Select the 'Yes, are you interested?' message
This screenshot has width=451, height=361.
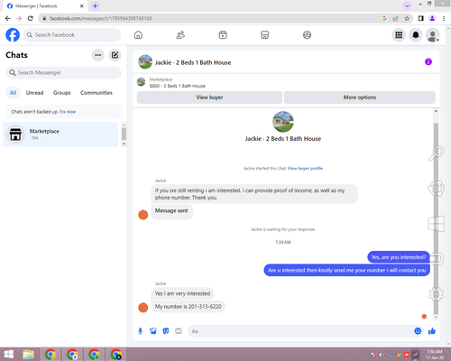pyautogui.click(x=399, y=257)
